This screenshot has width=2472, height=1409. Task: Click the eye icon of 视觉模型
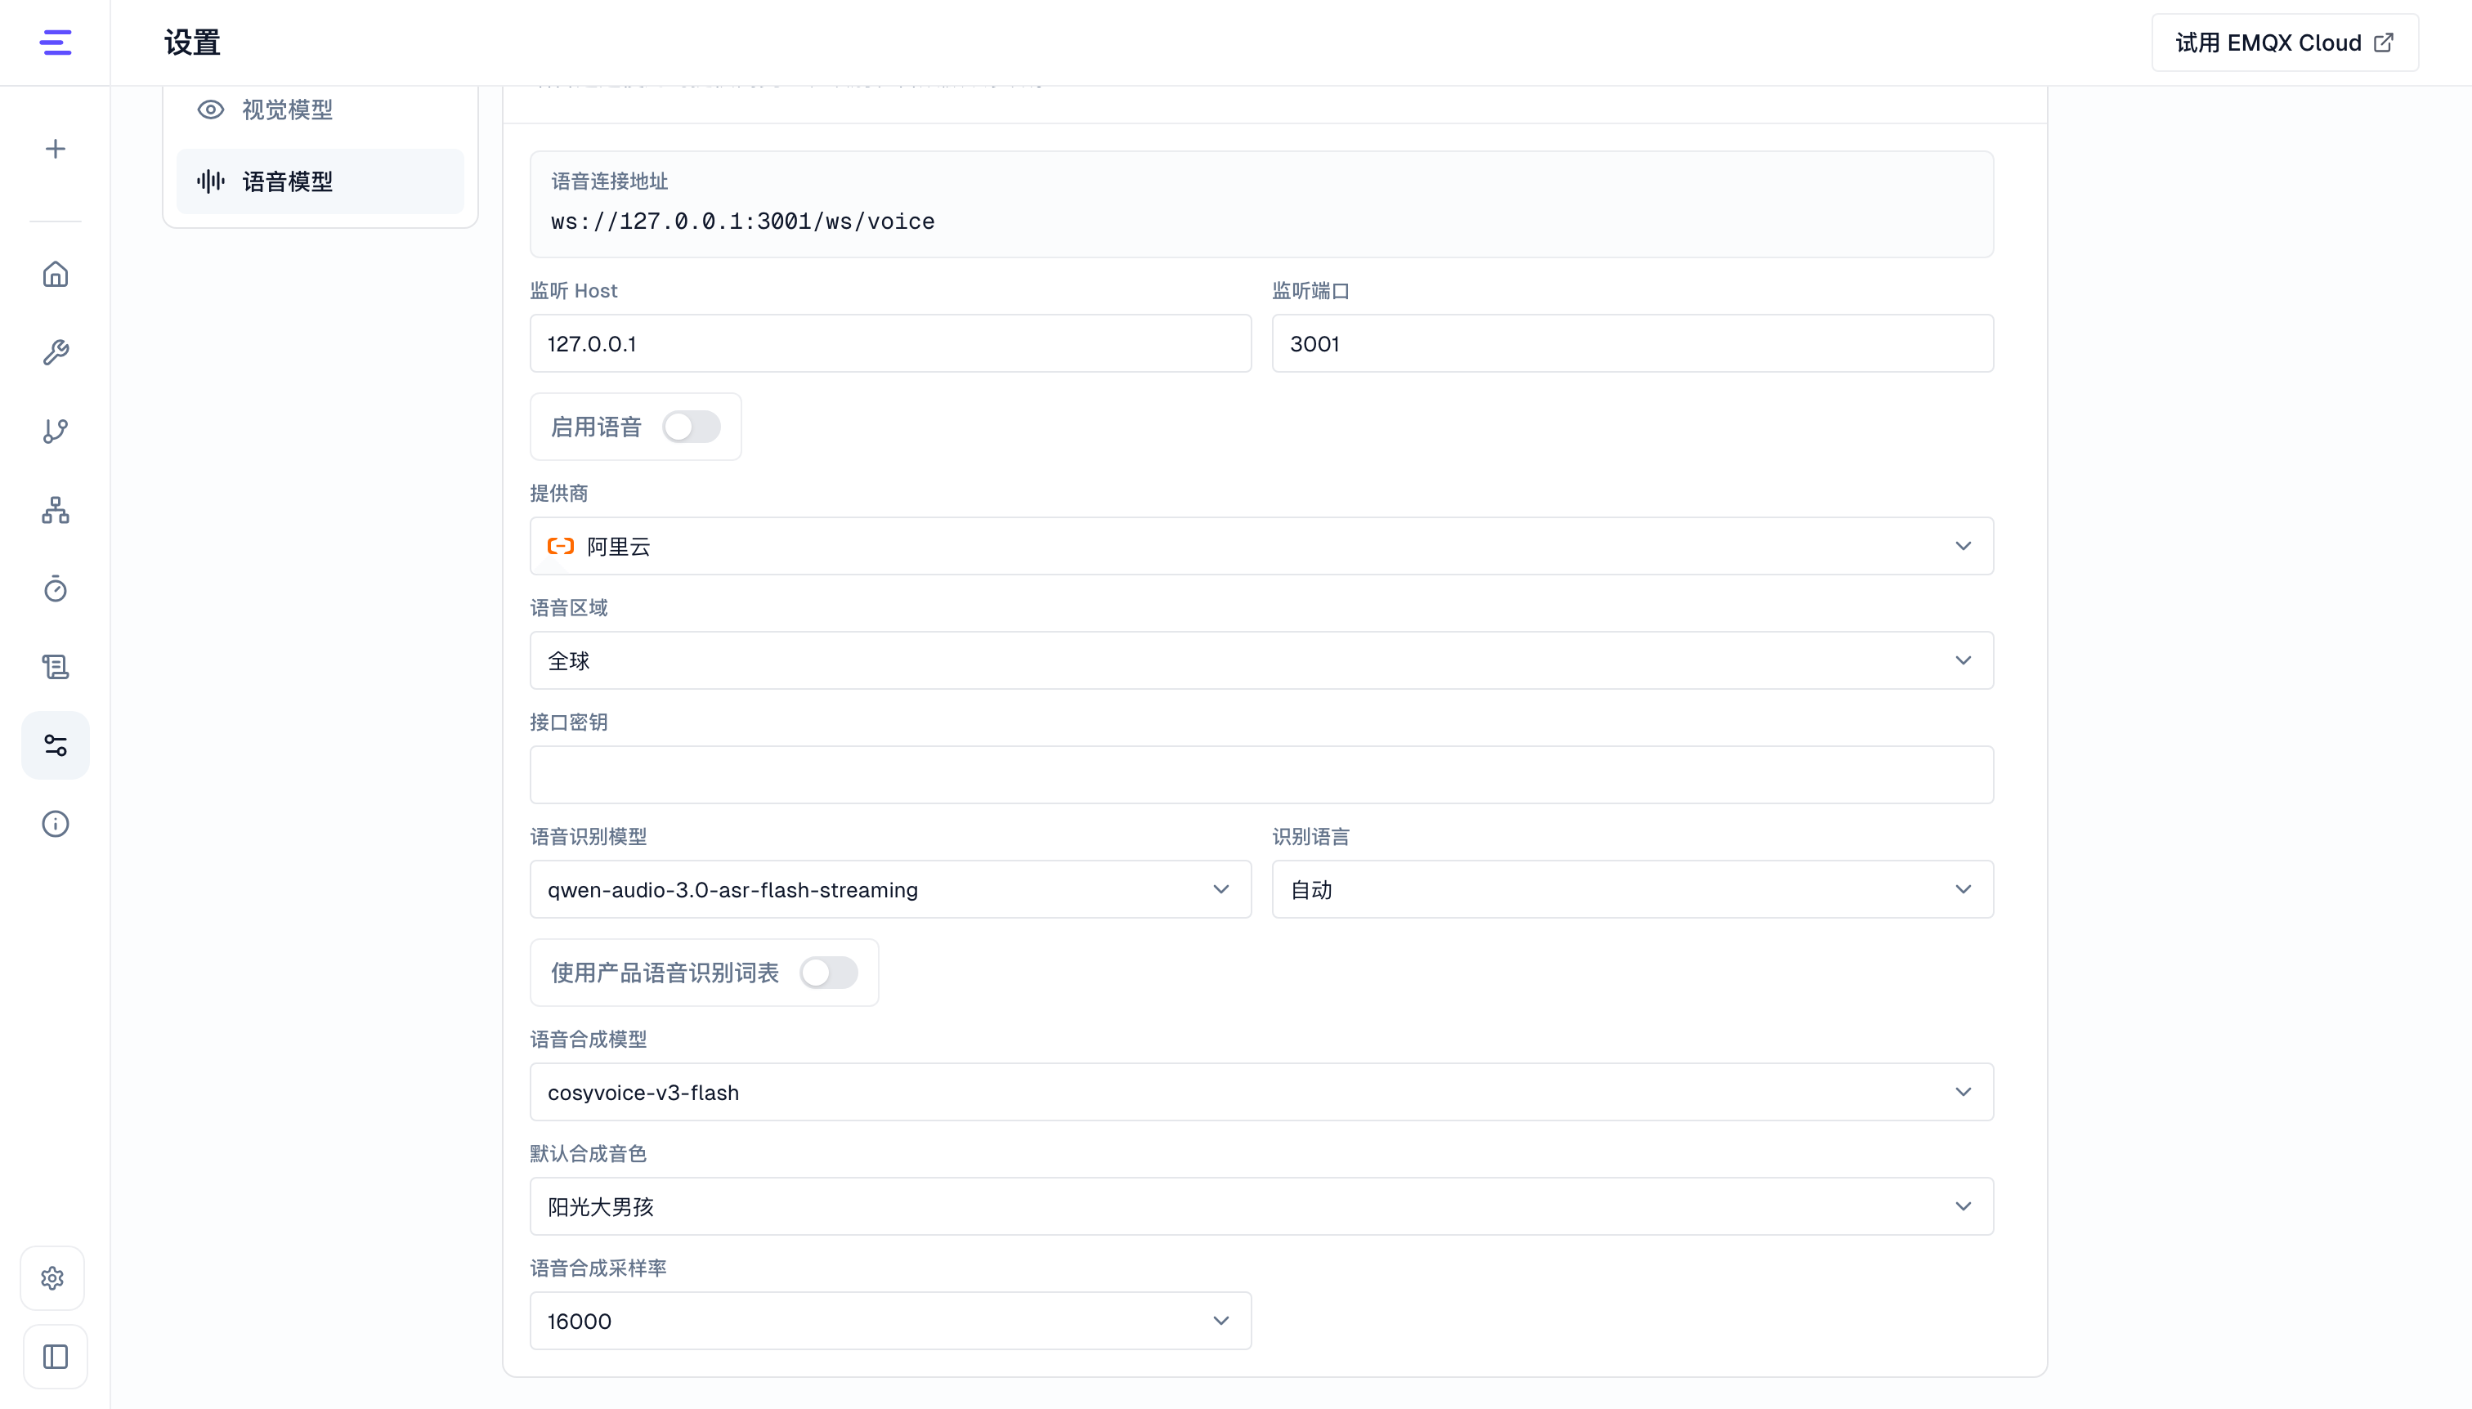point(211,110)
